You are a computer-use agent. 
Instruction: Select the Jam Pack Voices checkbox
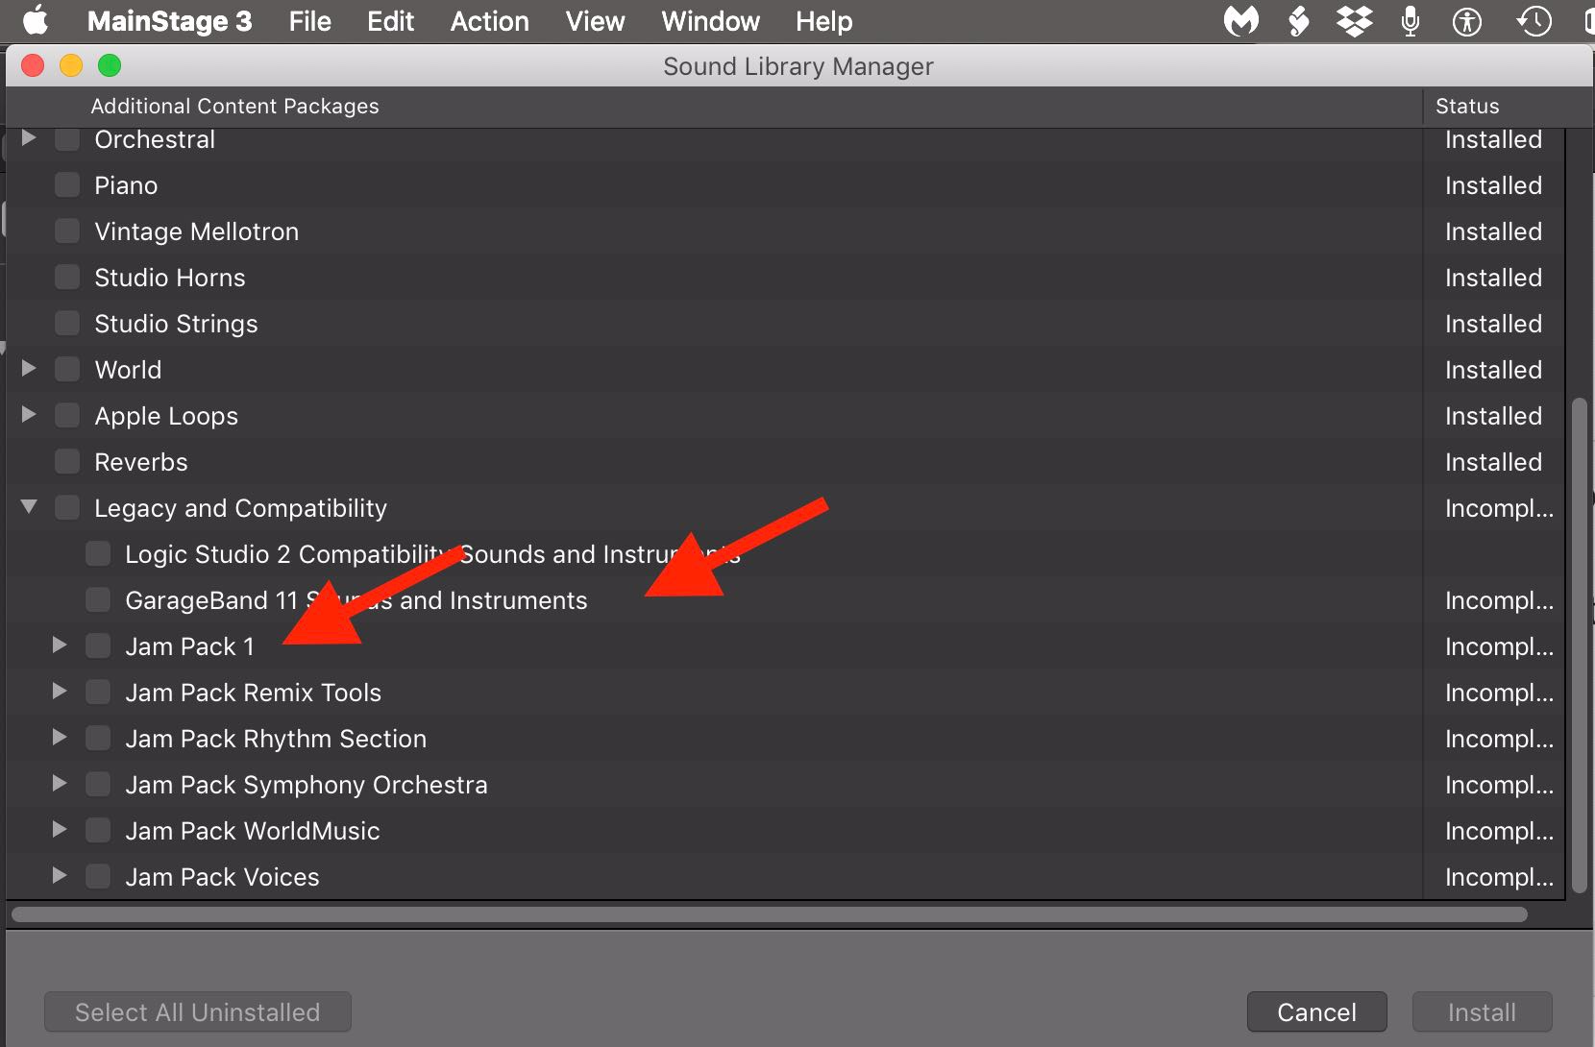[x=98, y=876]
